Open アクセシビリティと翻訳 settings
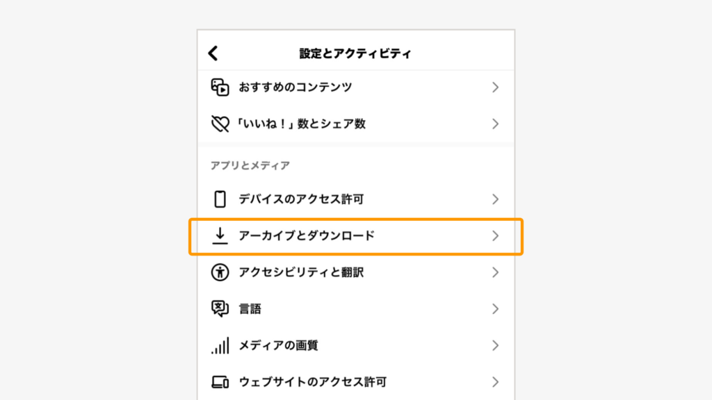 coord(356,272)
